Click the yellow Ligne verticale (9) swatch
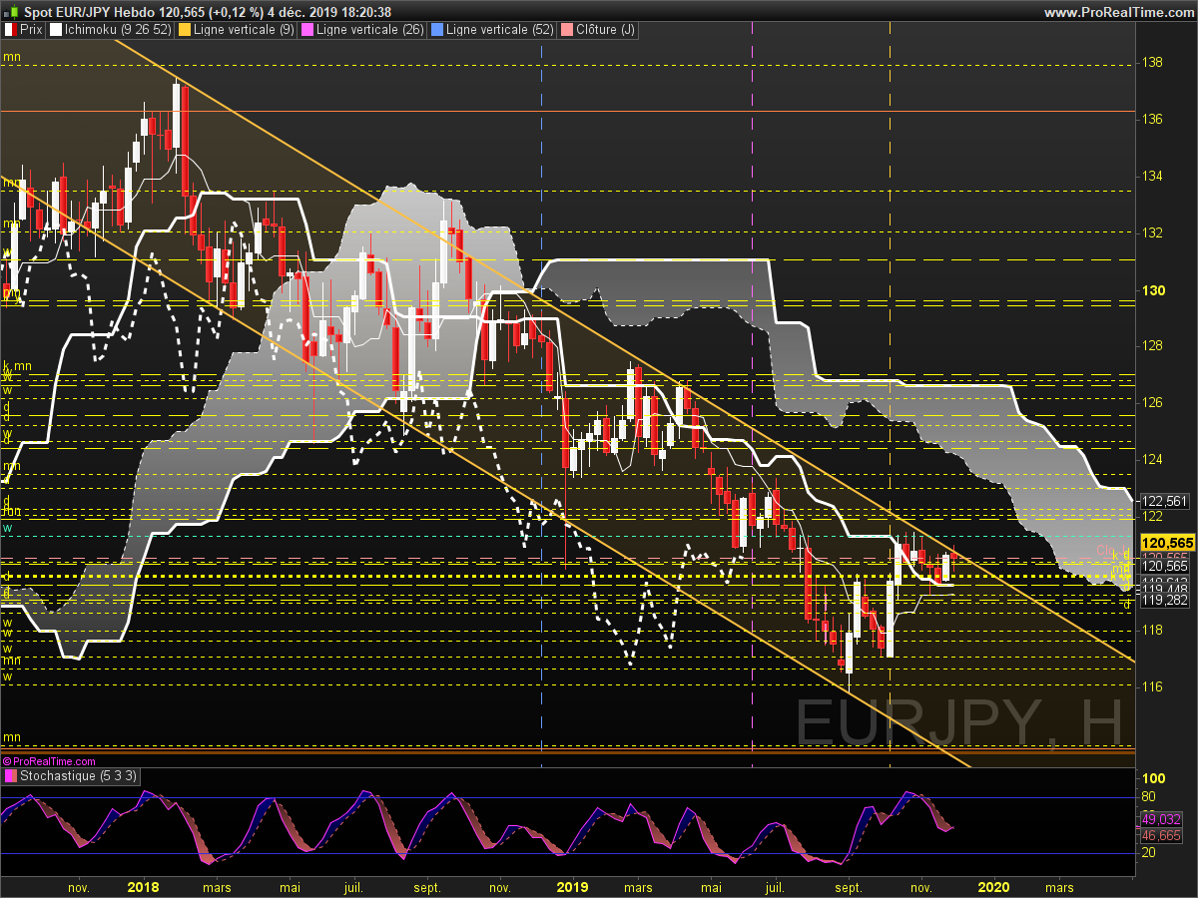This screenshot has height=898, width=1198. 185,30
